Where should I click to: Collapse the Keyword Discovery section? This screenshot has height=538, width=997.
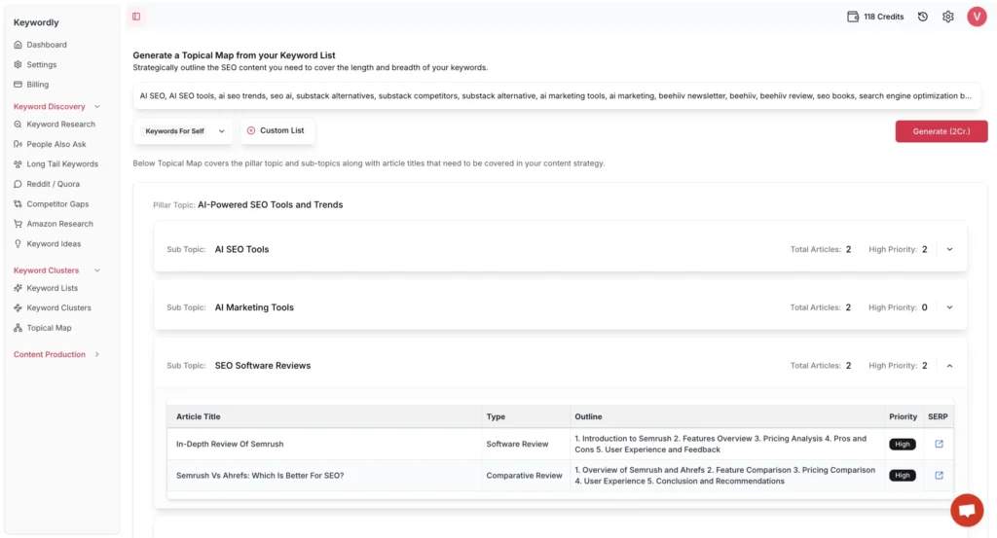point(96,107)
